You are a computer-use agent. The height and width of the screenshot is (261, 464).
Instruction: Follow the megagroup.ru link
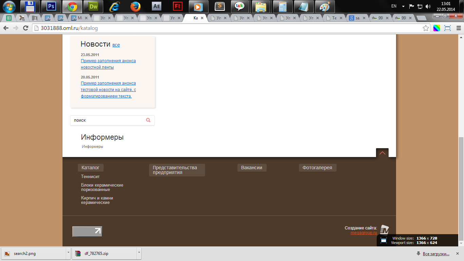coord(364,233)
